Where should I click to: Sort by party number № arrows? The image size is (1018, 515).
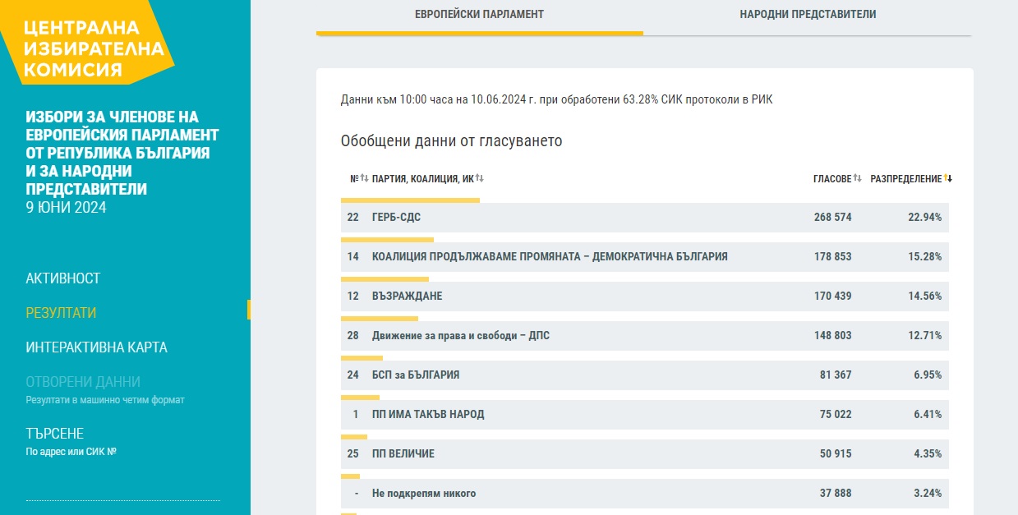(364, 178)
